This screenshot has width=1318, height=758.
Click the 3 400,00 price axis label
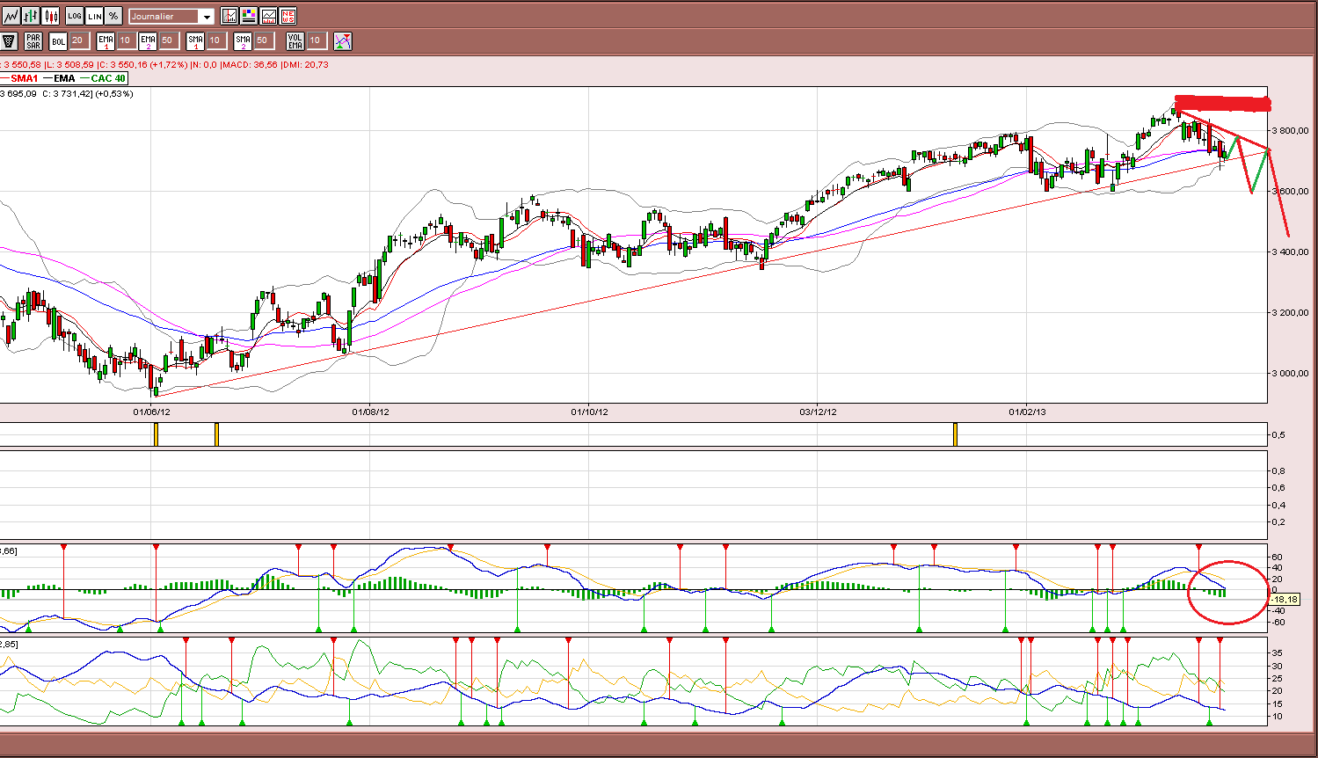1291,251
